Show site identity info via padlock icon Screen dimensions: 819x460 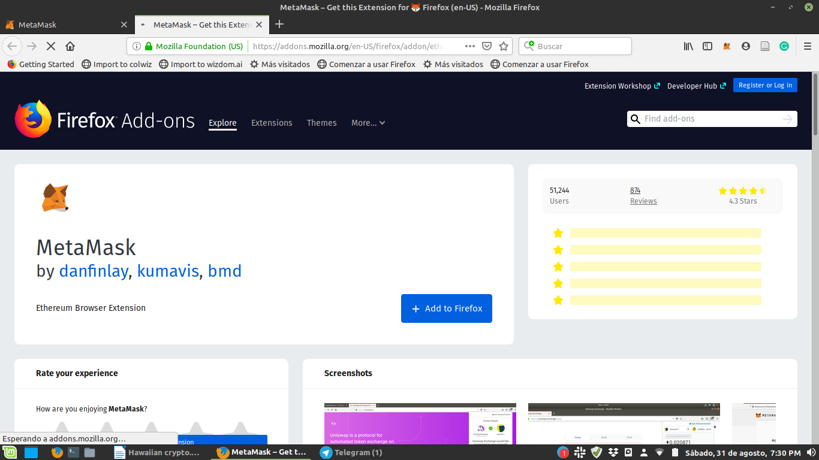[x=149, y=46]
